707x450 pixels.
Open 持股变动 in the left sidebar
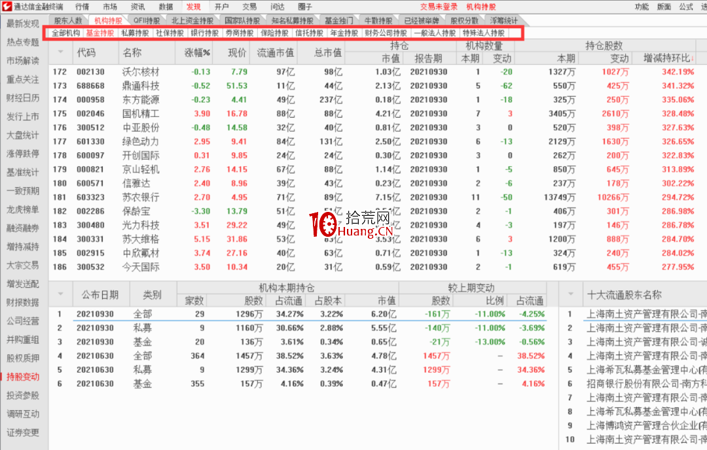click(22, 377)
